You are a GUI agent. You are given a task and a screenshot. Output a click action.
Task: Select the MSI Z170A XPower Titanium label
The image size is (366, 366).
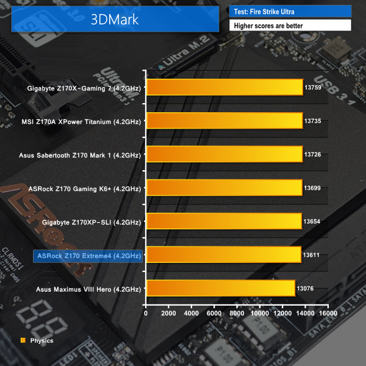coord(81,122)
